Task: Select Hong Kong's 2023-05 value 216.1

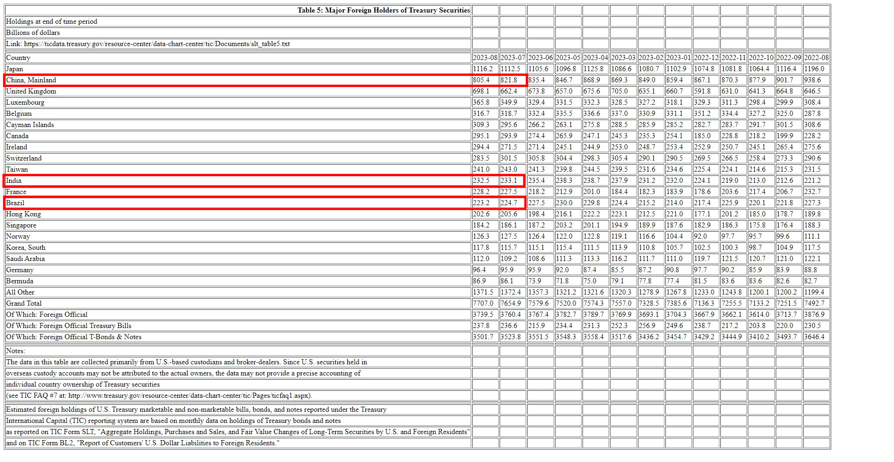Action: (568, 214)
